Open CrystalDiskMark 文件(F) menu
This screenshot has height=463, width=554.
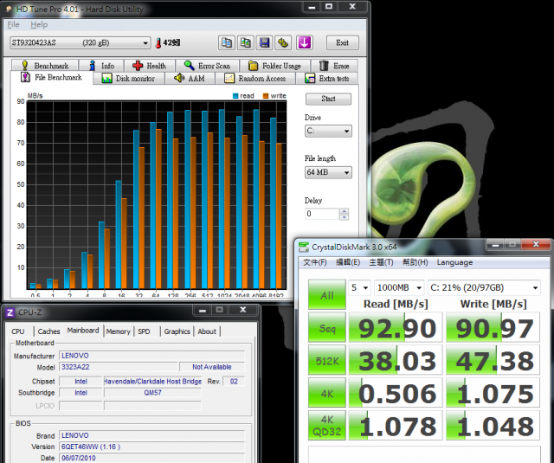point(315,262)
